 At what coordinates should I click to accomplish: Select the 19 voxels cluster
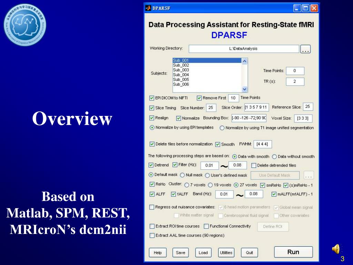click(x=210, y=185)
